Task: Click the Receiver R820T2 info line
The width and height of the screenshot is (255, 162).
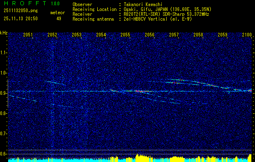Action: click(141, 14)
